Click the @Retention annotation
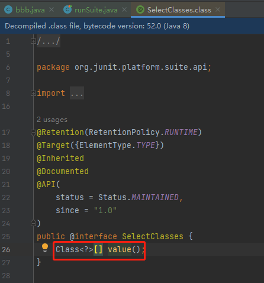The height and width of the screenshot is (283, 264). click(60, 132)
